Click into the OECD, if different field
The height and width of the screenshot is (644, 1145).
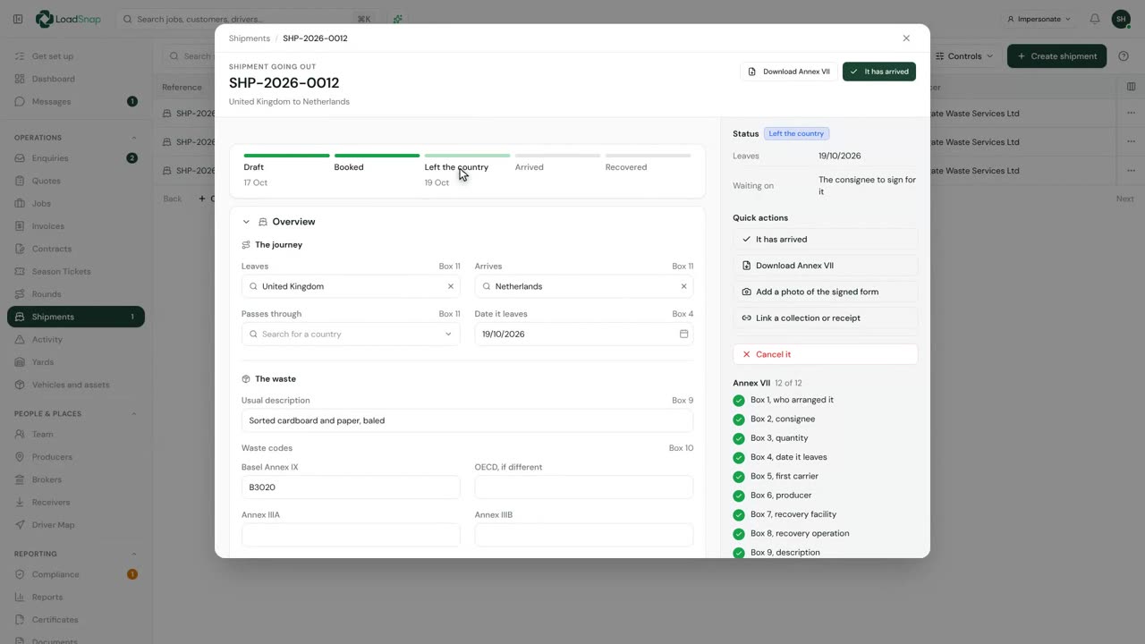click(584, 487)
